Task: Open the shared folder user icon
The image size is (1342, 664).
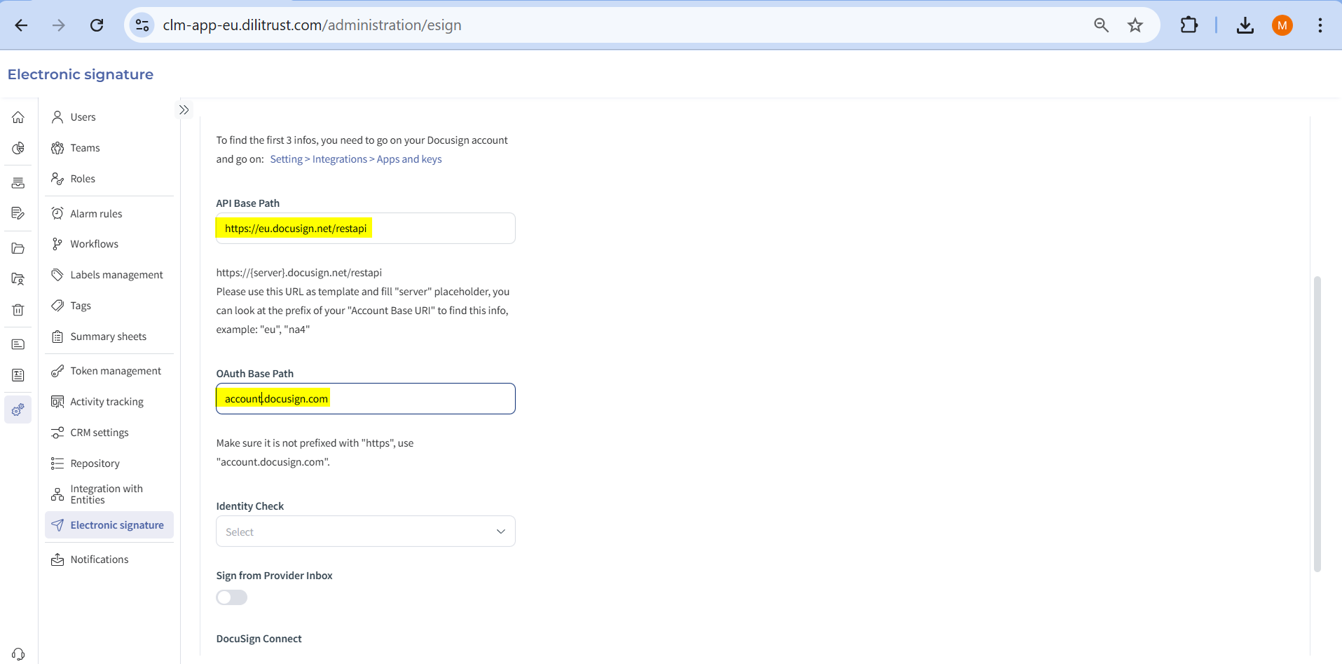Action: pos(18,279)
